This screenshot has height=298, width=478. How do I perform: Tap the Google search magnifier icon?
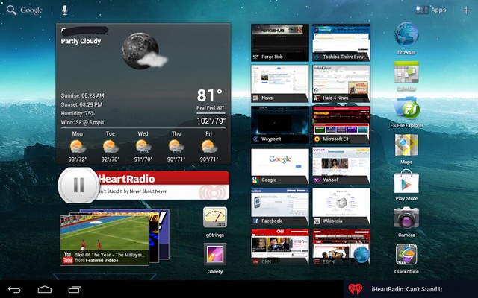(11, 10)
